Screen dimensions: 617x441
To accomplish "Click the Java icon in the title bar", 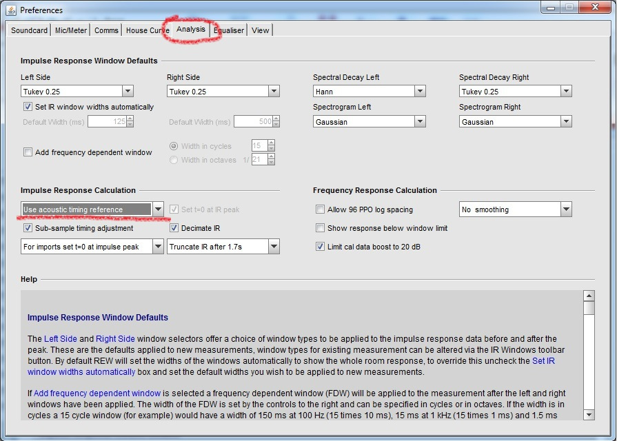I will [11, 10].
